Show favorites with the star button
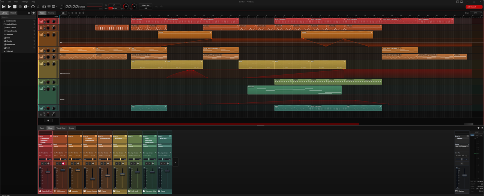This screenshot has height=196, width=484. tap(34, 13)
